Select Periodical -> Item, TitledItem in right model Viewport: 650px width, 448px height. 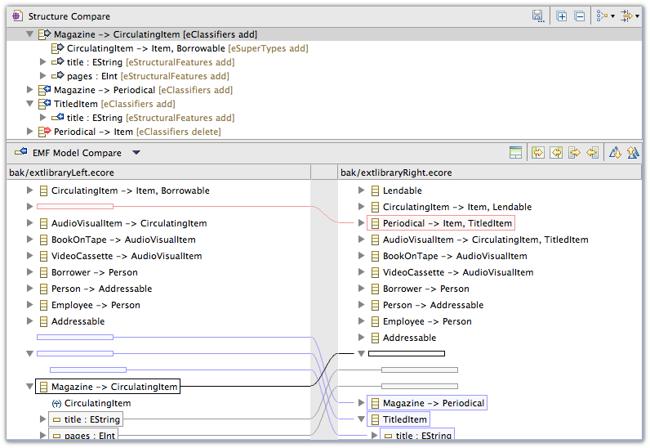coord(441,223)
